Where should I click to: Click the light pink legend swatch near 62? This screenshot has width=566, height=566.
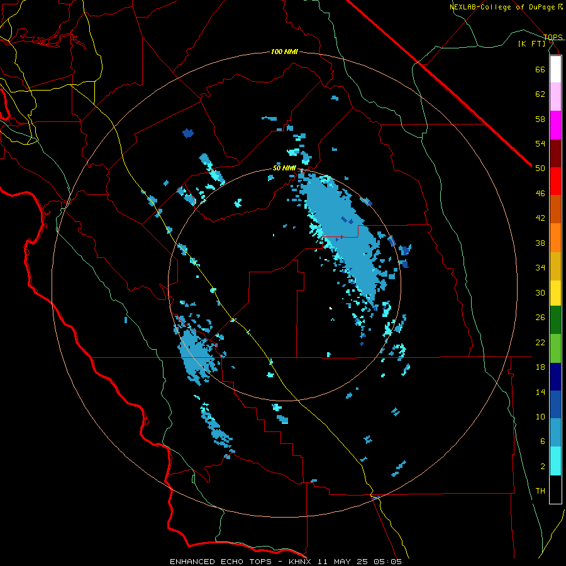click(x=555, y=97)
